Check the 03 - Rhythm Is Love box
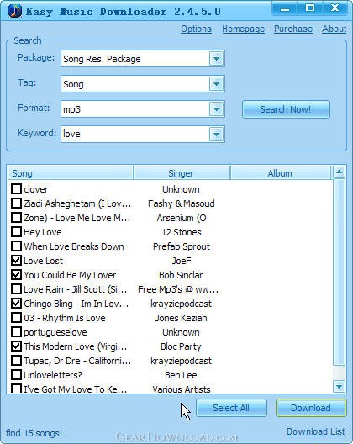Image resolution: width=353 pixels, height=444 pixels. click(16, 318)
